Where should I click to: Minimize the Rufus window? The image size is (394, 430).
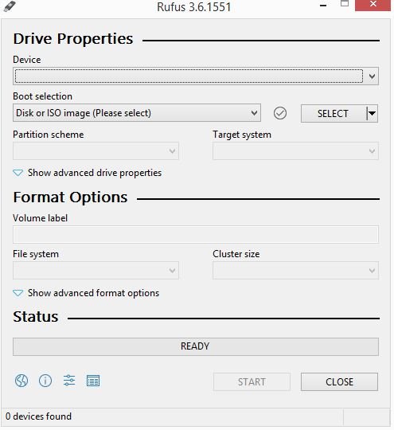tap(323, 5)
